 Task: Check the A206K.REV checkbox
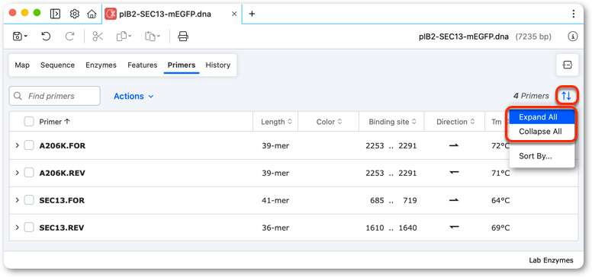[29, 173]
